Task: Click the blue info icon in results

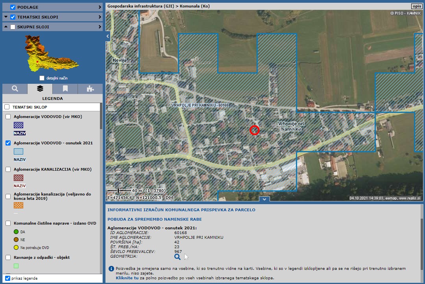Action: tap(111, 269)
